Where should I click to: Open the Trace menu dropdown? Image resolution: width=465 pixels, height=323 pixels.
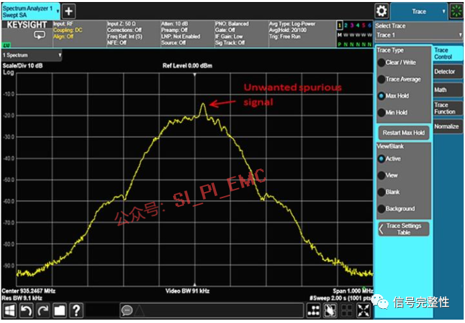[419, 11]
